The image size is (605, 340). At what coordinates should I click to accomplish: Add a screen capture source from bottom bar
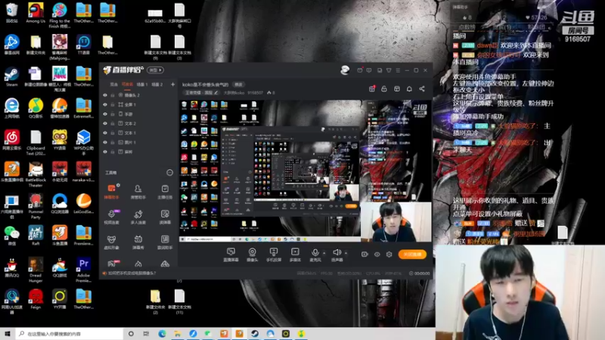(231, 255)
